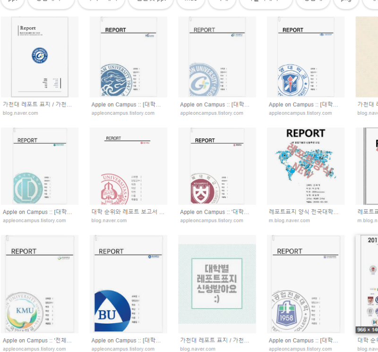
Task: Click blog.naver.com under the 신청받아요 image result
Action: pos(198,349)
